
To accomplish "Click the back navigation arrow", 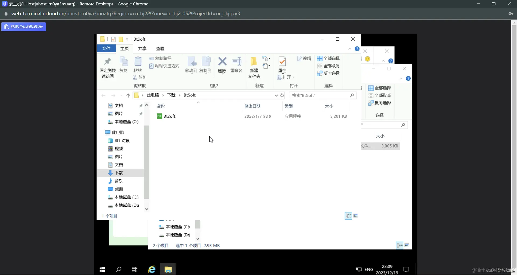I will click(x=103, y=95).
